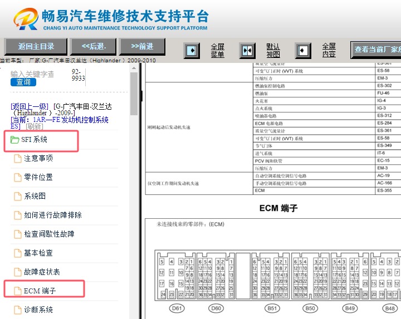This screenshot has width=401, height=319.
Task: Focus the keyword search input field
Action: click(x=32, y=74)
